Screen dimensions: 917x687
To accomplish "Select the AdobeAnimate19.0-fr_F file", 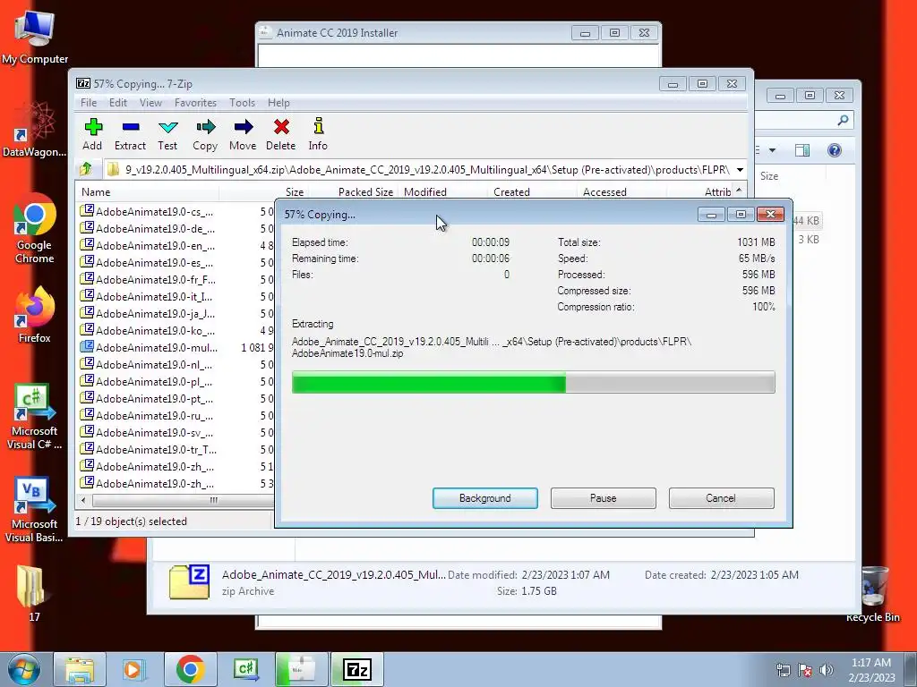I will [x=148, y=279].
